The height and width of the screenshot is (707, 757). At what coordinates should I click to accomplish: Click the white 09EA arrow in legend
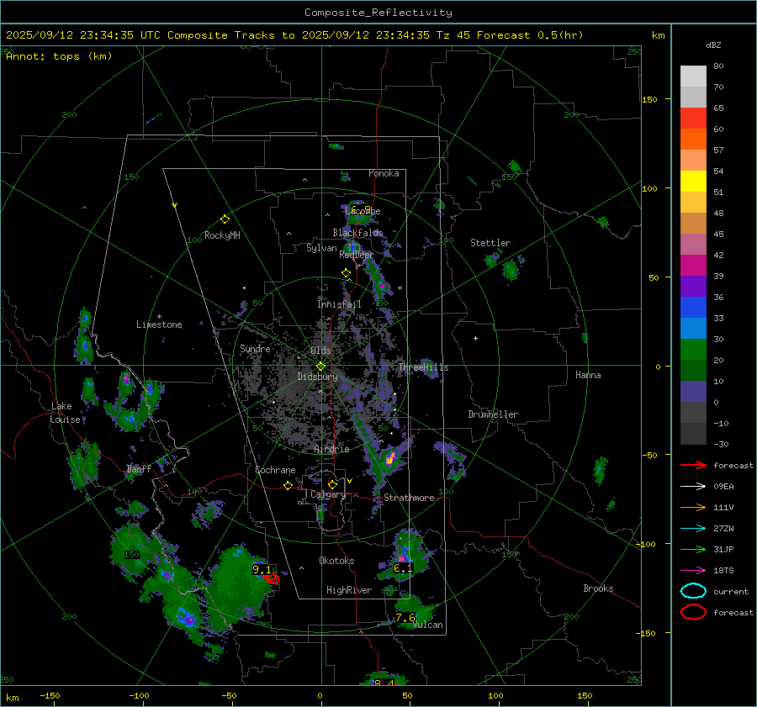693,487
